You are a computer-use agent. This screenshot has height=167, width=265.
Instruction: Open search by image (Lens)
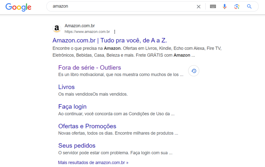[x=237, y=7]
